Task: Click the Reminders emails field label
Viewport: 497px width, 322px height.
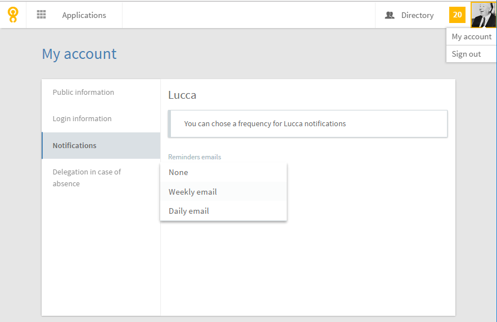Action: tap(195, 157)
